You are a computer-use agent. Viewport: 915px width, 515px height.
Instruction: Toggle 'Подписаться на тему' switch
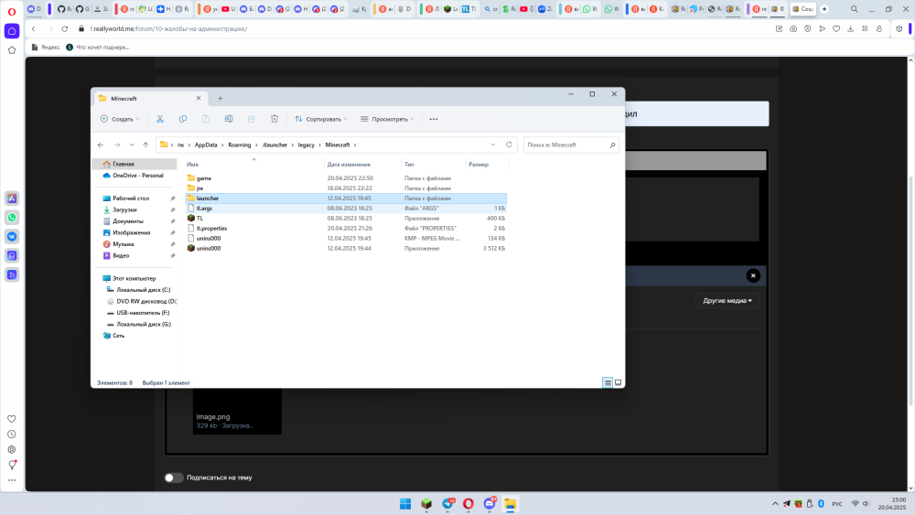[173, 477]
